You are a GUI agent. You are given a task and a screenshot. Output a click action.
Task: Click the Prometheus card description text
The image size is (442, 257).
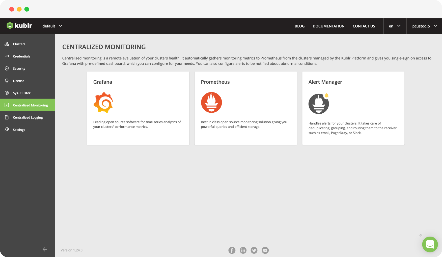[x=244, y=124]
